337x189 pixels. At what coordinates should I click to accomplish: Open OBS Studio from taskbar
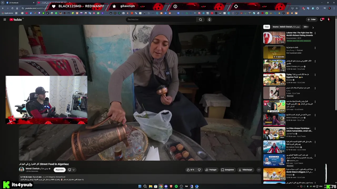pos(181,186)
